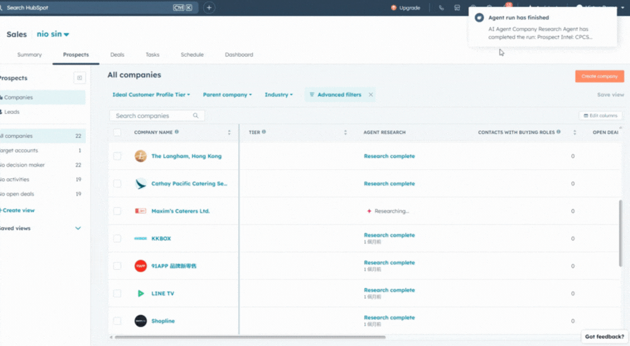Switch to the Deals tab

click(x=117, y=55)
